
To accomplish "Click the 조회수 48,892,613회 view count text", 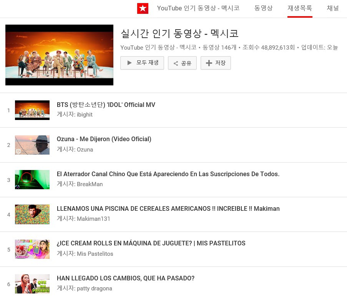I will coord(269,47).
